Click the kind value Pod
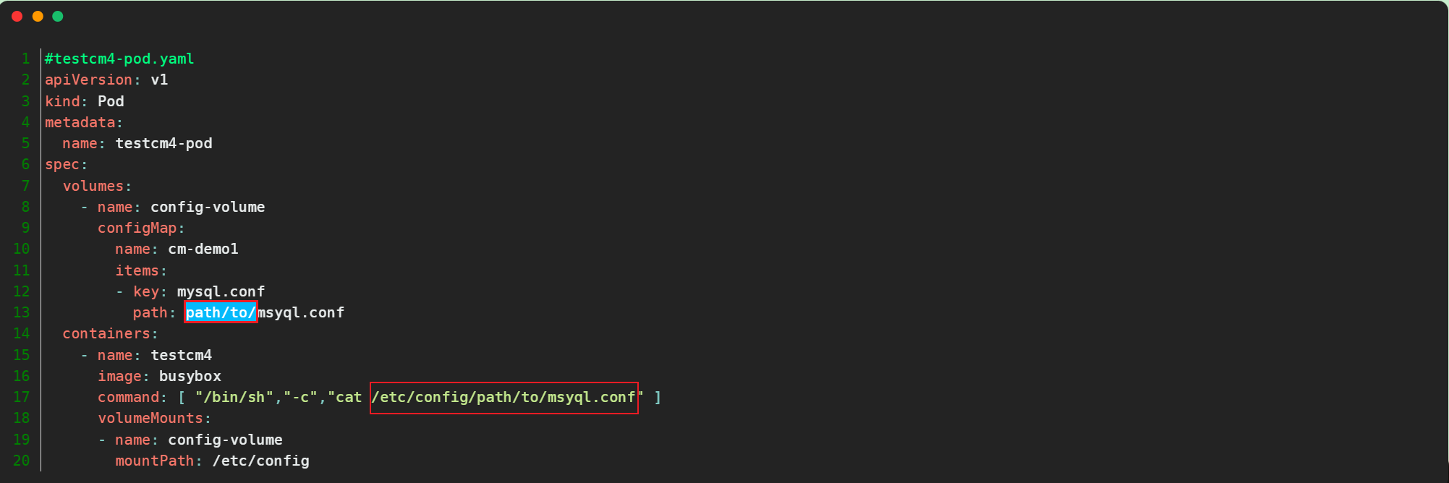This screenshot has width=1449, height=483. [111, 101]
